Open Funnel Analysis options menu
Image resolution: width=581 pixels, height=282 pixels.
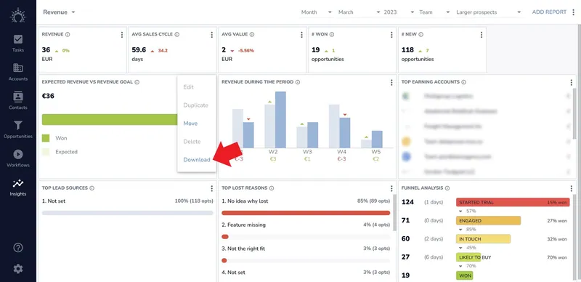click(x=571, y=188)
